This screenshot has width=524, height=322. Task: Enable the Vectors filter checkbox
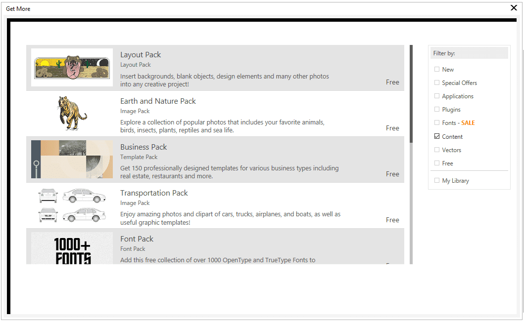point(437,150)
